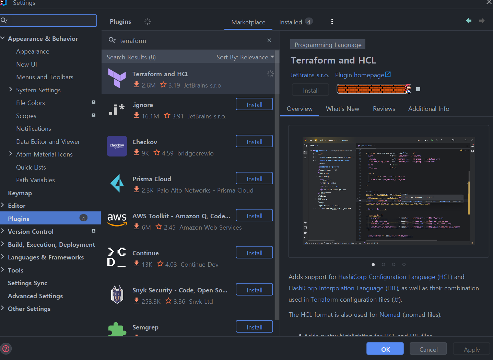This screenshot has height=360, width=493.
Task: Collapse the Appearance & Behavior section
Action: [3, 38]
